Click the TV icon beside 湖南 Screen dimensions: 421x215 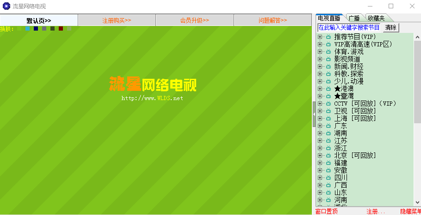coord(328,133)
